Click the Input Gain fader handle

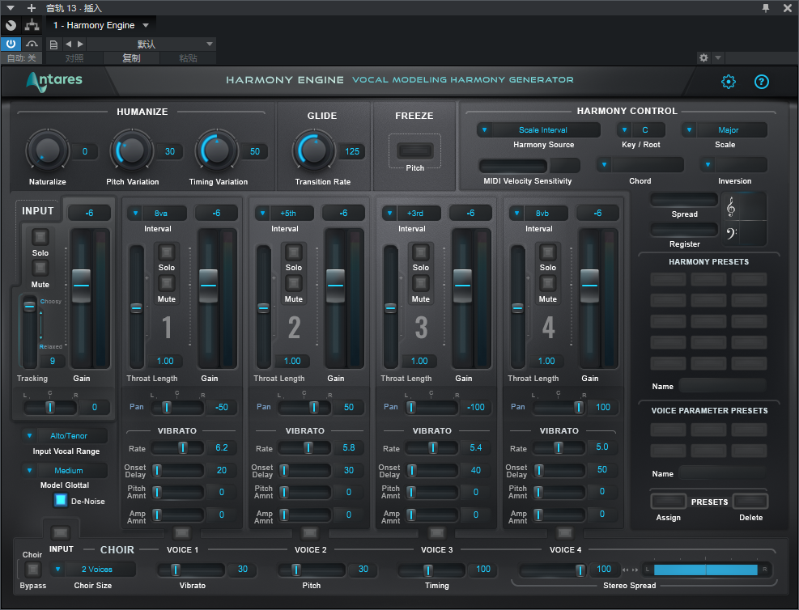[x=81, y=286]
